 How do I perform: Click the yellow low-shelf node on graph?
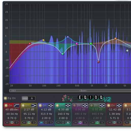(x=43, y=40)
